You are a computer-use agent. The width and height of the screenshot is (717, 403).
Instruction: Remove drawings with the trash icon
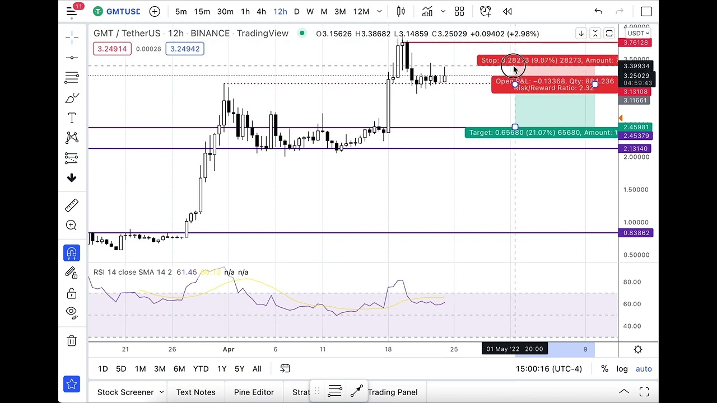coord(72,341)
